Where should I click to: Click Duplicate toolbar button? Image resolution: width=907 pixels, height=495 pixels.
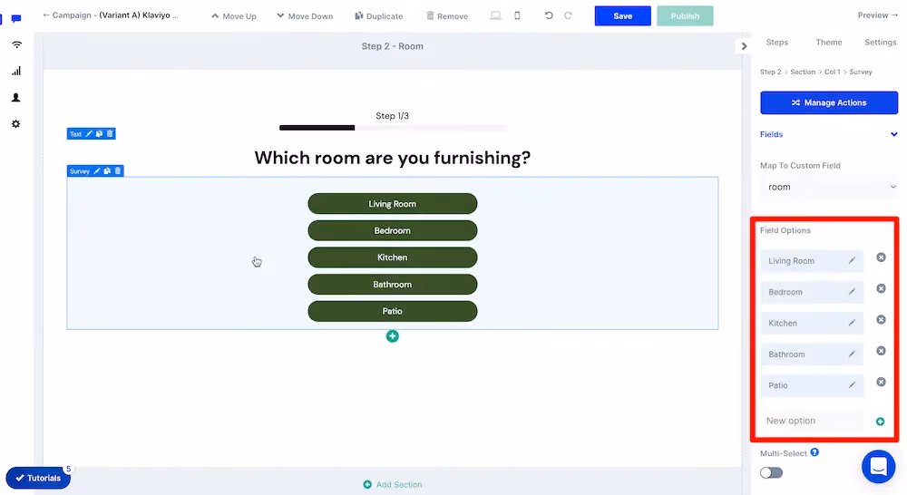coord(379,16)
